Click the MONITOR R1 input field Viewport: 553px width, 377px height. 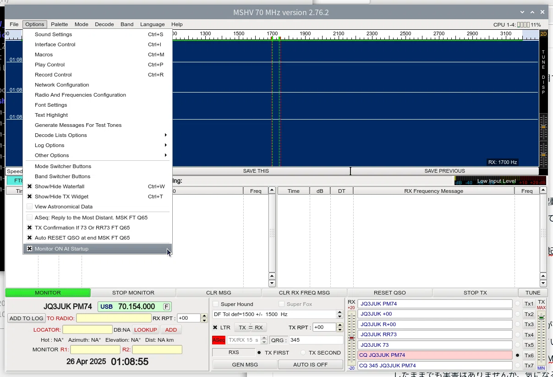point(95,350)
